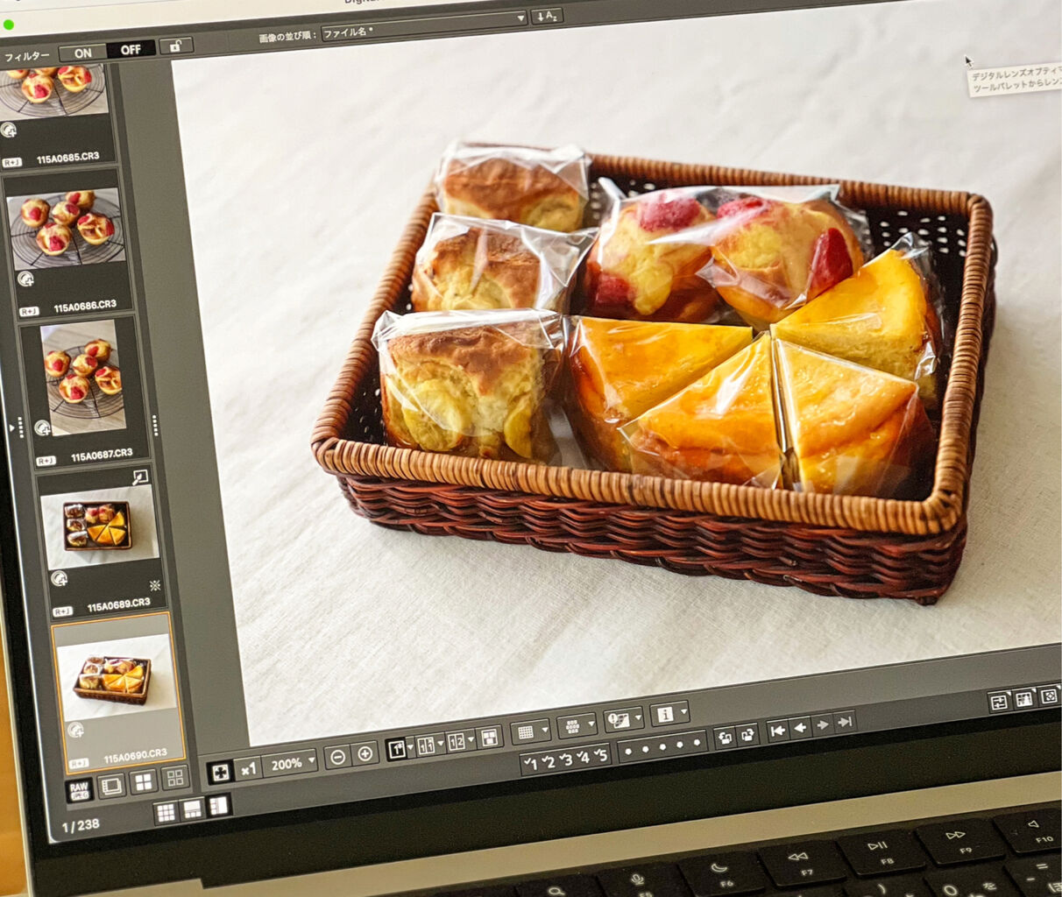1062x897 pixels.
Task: Apply check mark 1
Action: click(x=529, y=763)
